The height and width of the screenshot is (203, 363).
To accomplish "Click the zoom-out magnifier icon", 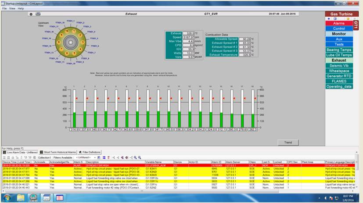I will 140,157.
